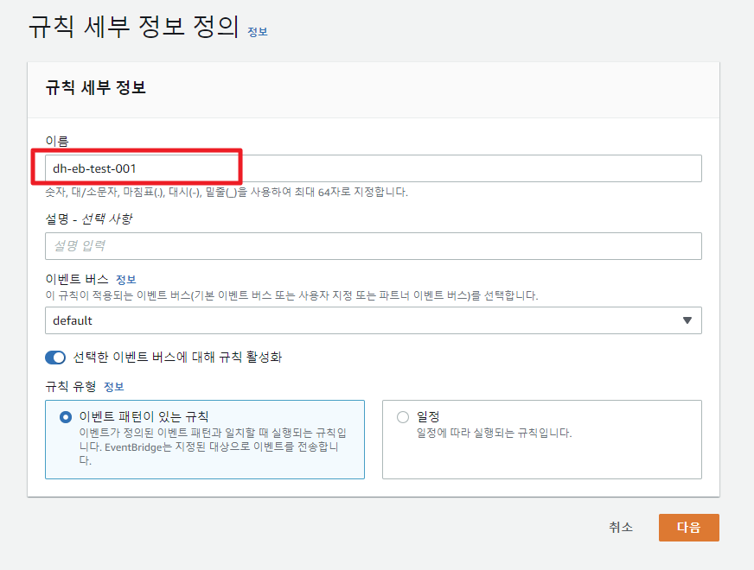Image resolution: width=754 pixels, height=570 pixels.
Task: Click the name character limit hint text
Action: pyautogui.click(x=226, y=192)
